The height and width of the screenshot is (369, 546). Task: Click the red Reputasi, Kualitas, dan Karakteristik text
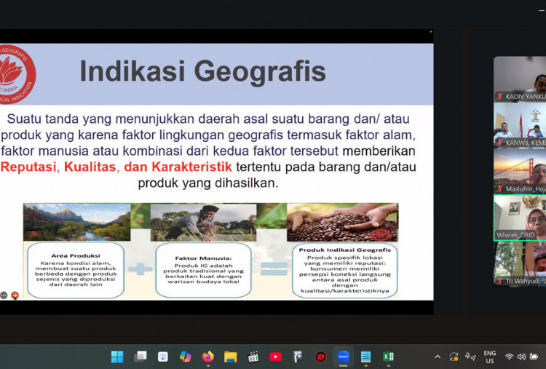[116, 167]
